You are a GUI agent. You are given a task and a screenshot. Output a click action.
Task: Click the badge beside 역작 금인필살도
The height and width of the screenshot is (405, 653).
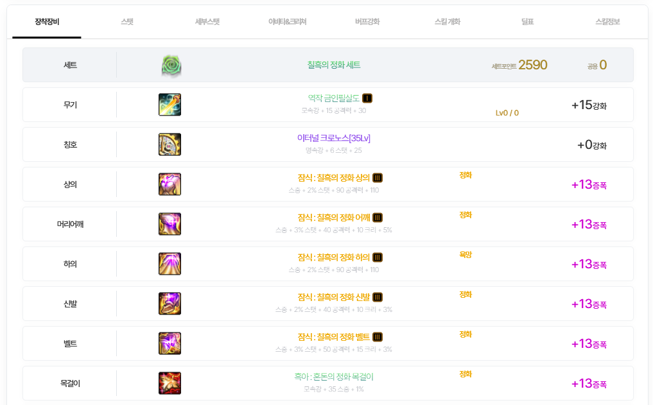pos(367,98)
